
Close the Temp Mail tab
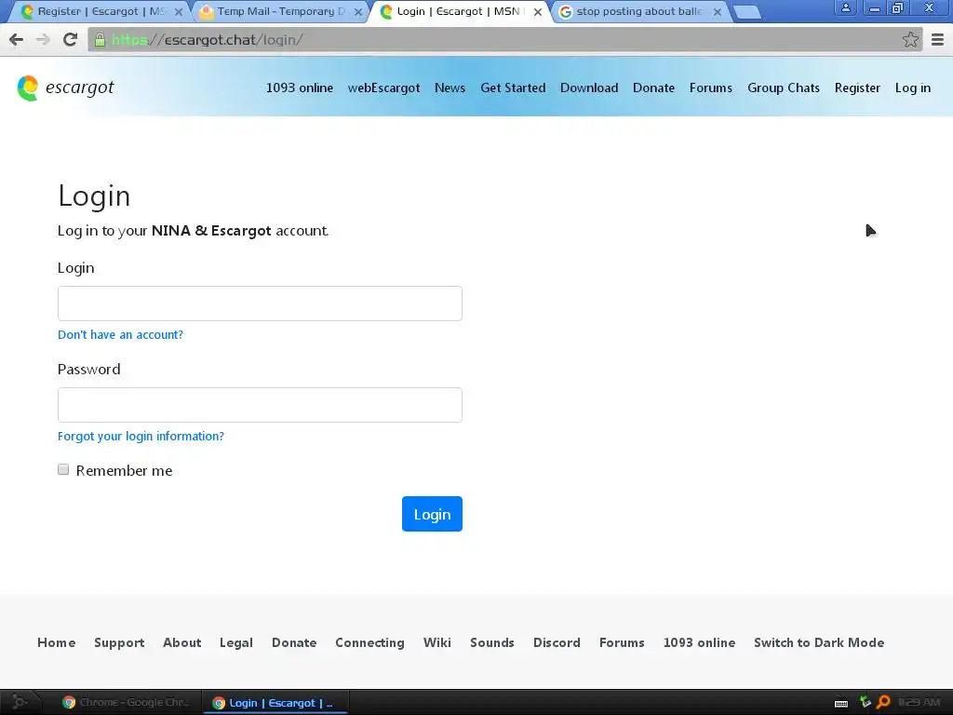[x=358, y=11]
